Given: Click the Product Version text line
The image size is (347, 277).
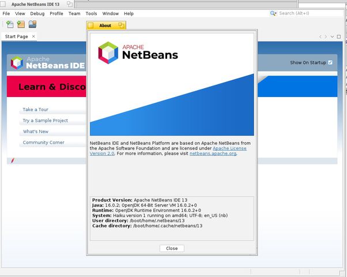Looking at the screenshot, I should [x=140, y=200].
